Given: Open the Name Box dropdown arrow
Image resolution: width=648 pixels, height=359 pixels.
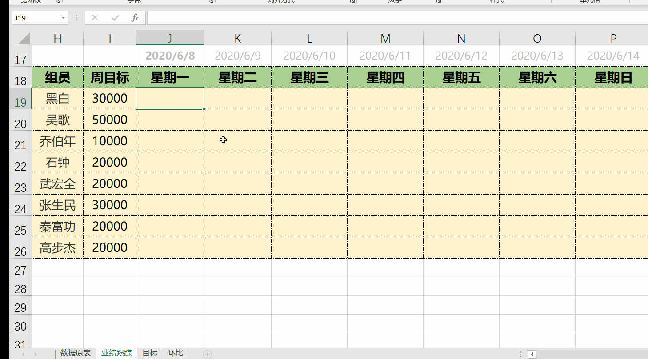Looking at the screenshot, I should point(63,18).
